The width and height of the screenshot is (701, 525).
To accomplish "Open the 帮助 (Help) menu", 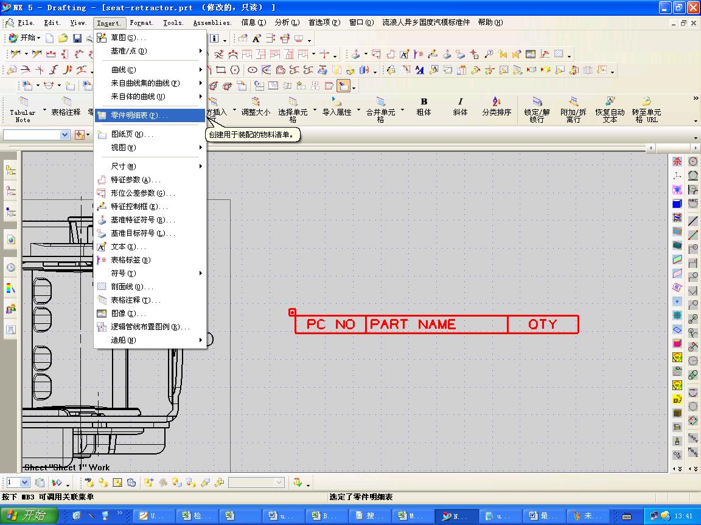I will pos(490,22).
